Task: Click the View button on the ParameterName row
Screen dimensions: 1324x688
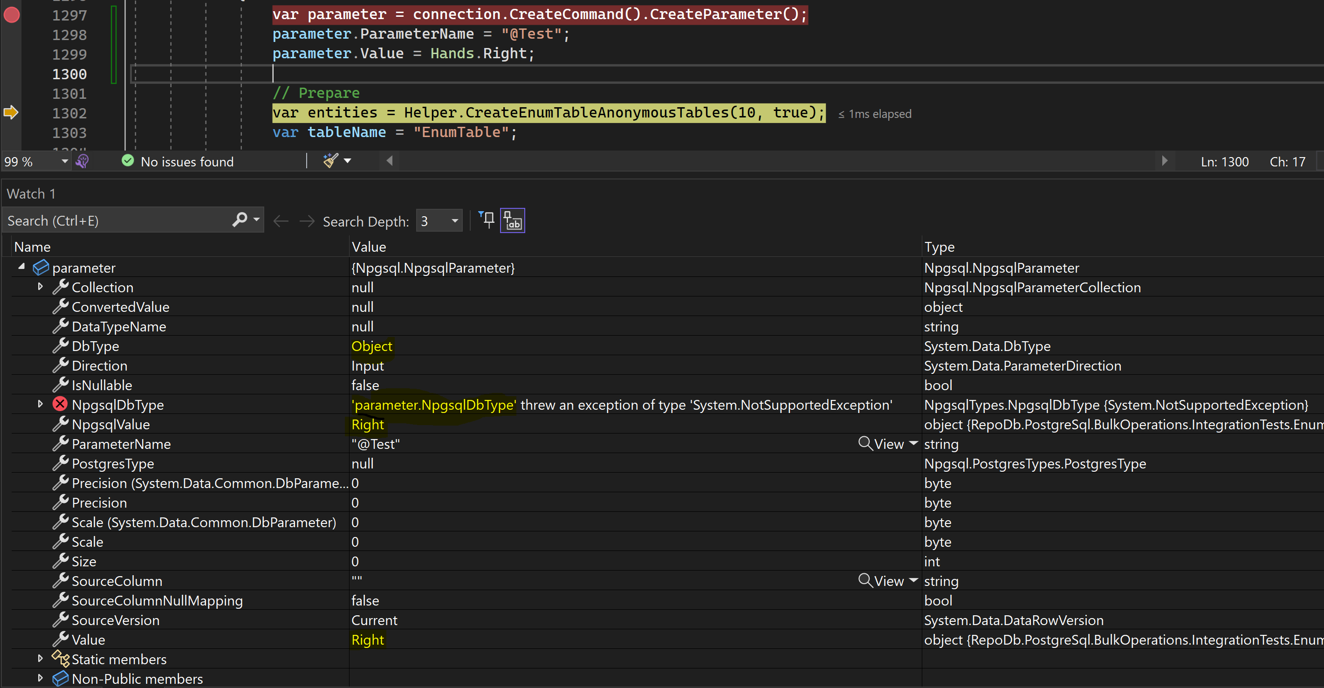Action: point(882,444)
